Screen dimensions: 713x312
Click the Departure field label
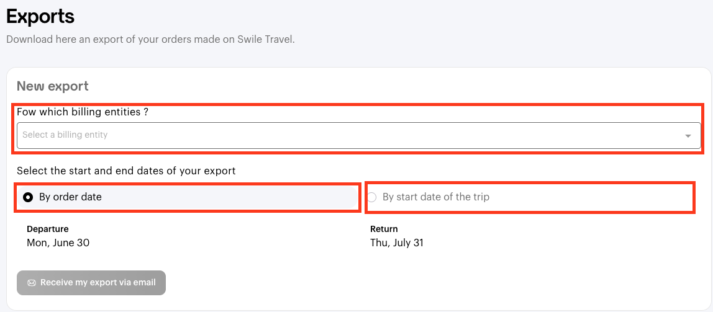click(x=47, y=229)
